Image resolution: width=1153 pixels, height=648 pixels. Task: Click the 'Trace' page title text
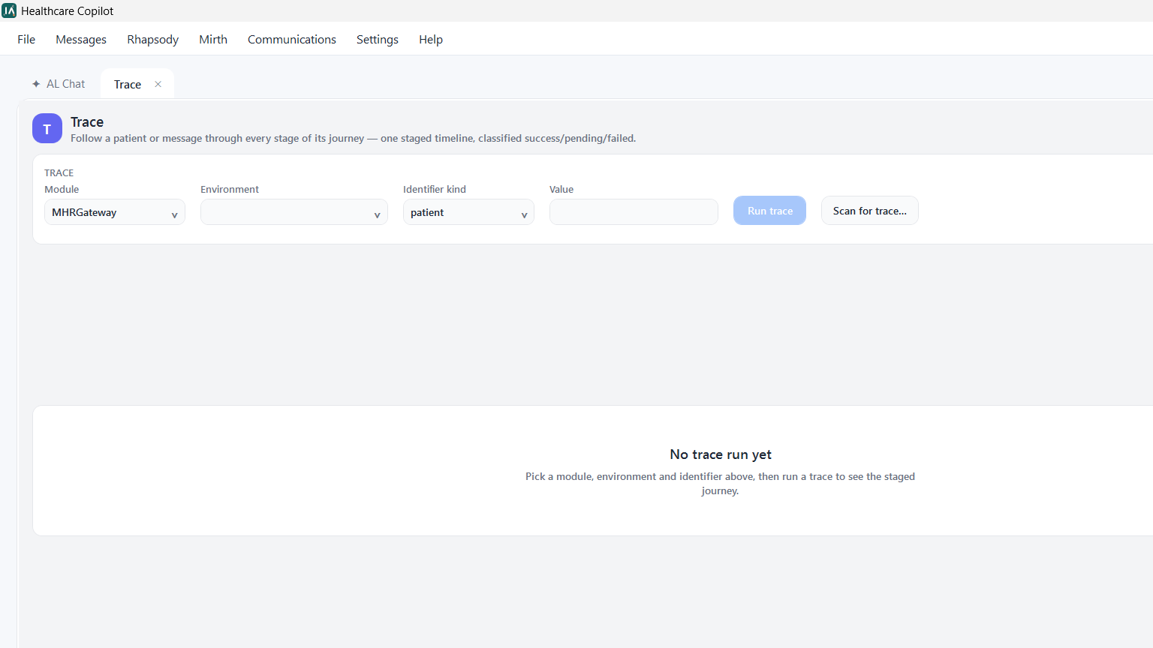point(87,121)
